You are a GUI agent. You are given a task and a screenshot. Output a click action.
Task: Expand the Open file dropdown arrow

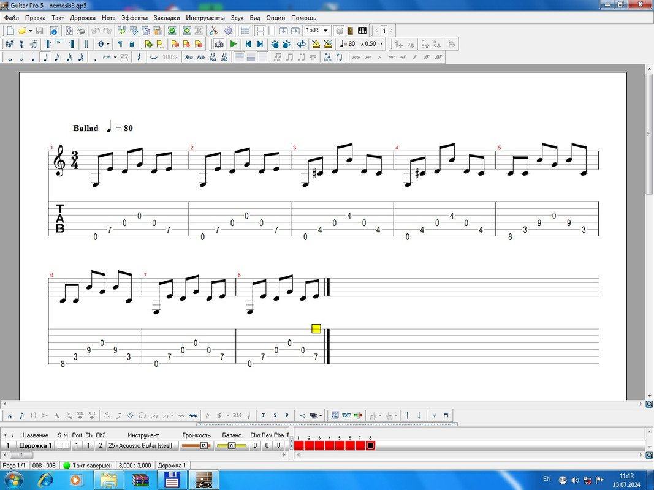30,31
